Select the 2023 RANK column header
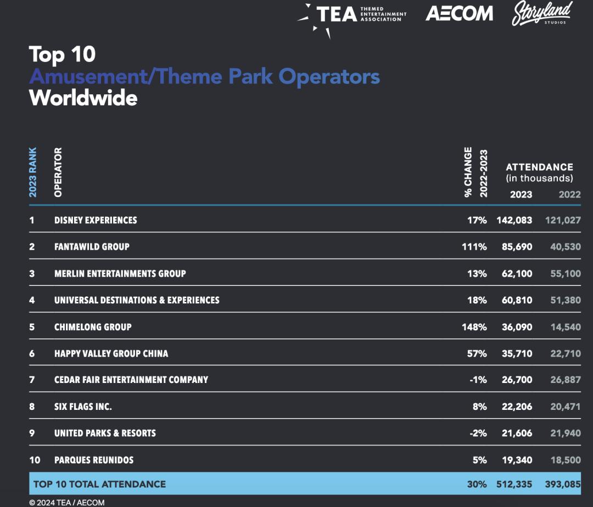 tap(33, 172)
